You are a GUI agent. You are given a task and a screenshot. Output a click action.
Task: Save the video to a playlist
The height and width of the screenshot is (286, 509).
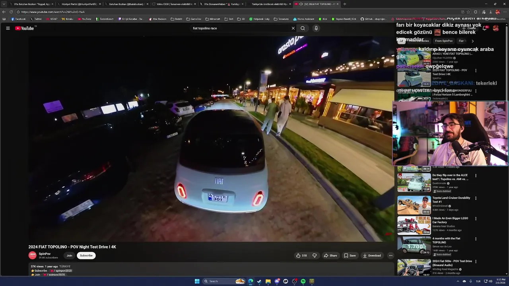coord(350,255)
